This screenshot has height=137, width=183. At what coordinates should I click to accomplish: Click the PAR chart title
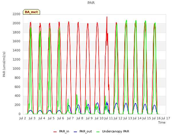point(91,3)
